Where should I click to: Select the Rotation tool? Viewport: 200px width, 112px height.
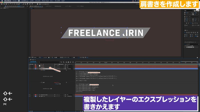[10, 4]
